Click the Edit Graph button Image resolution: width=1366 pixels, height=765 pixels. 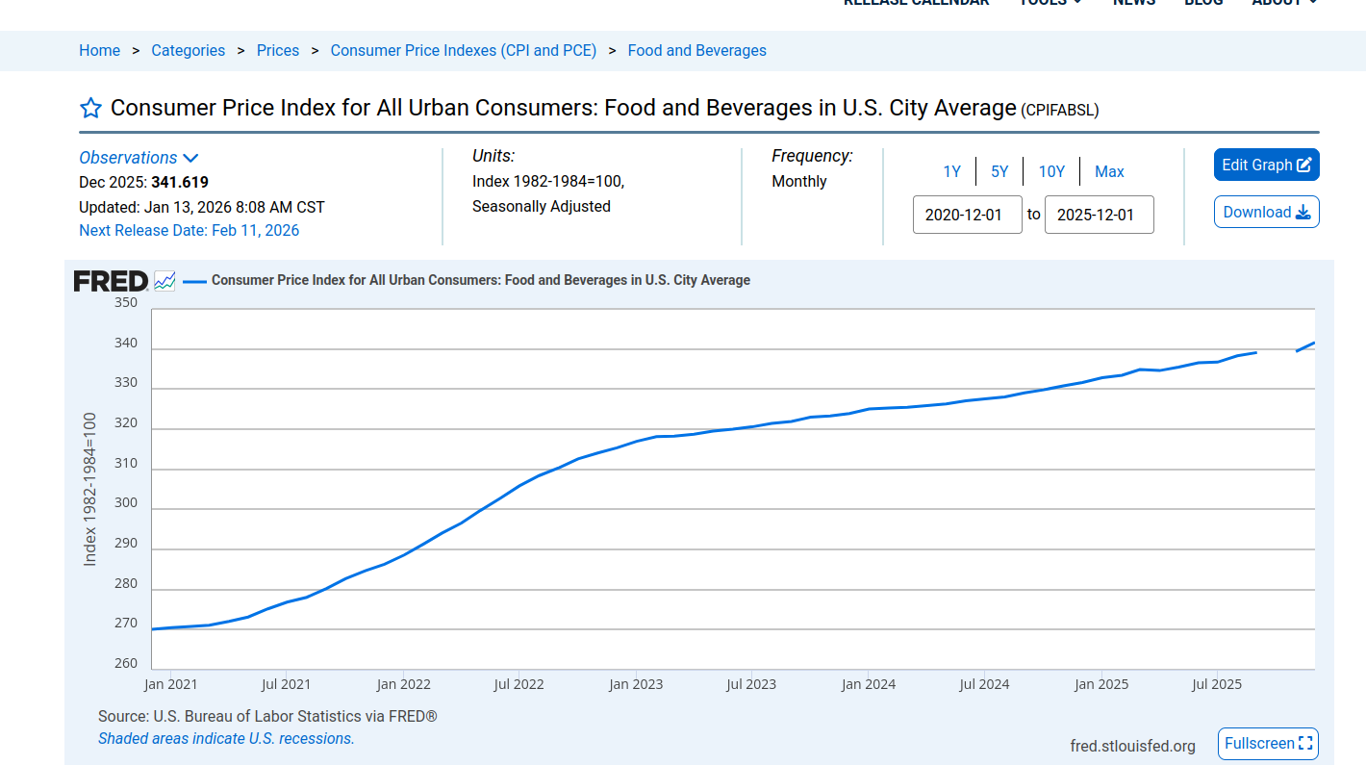click(x=1267, y=165)
